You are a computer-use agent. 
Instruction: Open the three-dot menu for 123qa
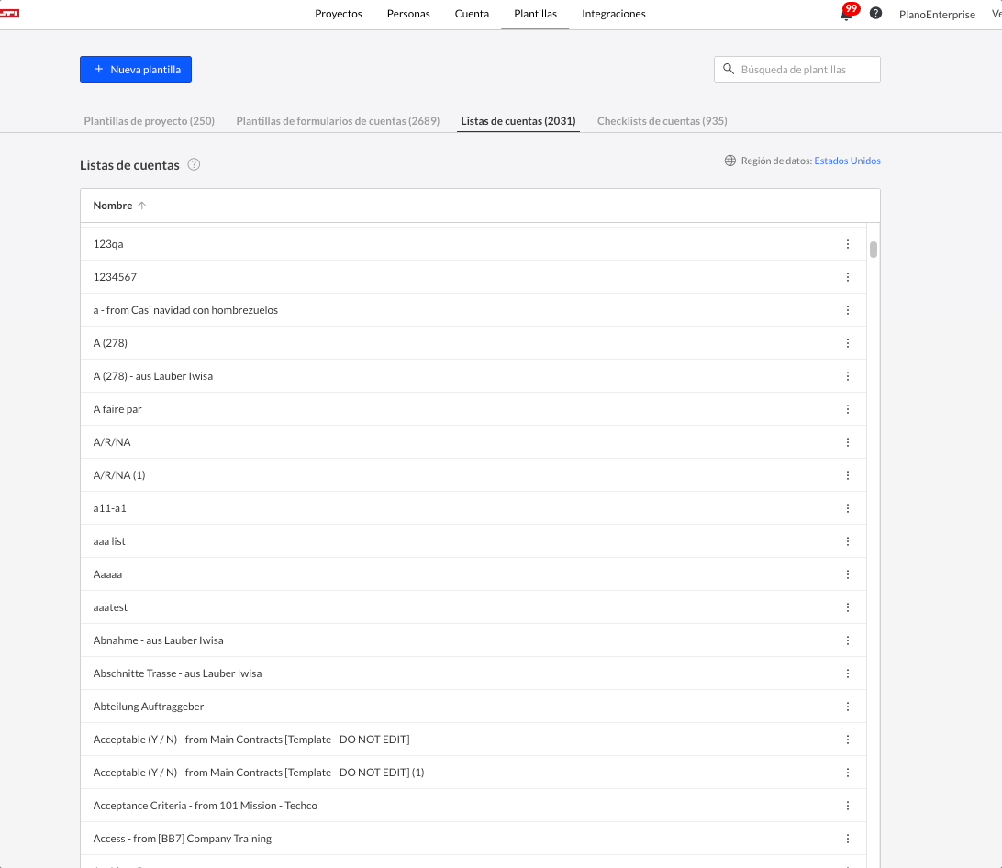tap(847, 244)
